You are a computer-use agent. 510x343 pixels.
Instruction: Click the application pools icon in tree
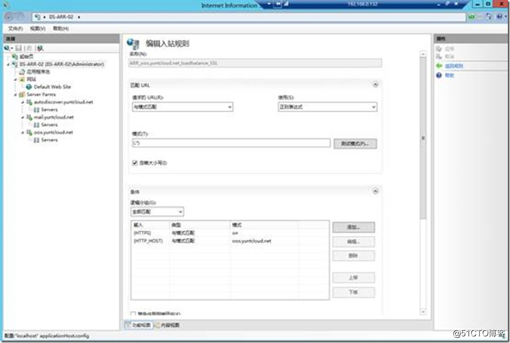tap(22, 72)
